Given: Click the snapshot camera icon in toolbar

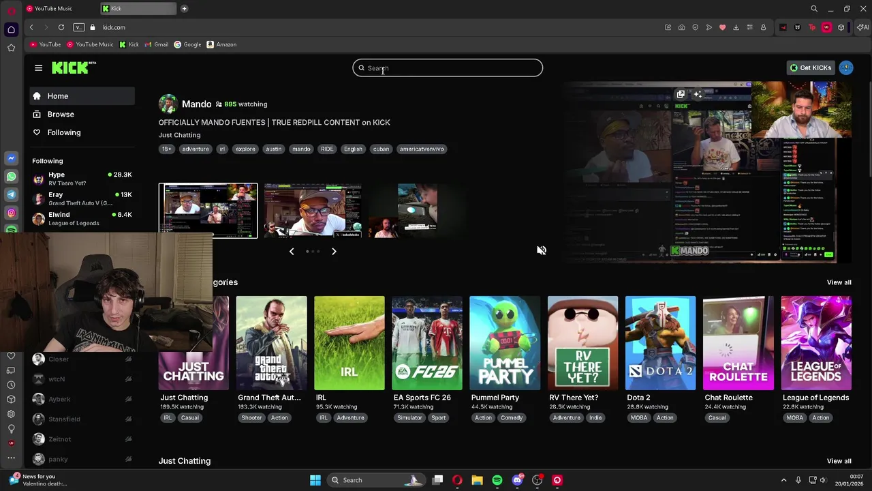Looking at the screenshot, I should coord(681,27).
